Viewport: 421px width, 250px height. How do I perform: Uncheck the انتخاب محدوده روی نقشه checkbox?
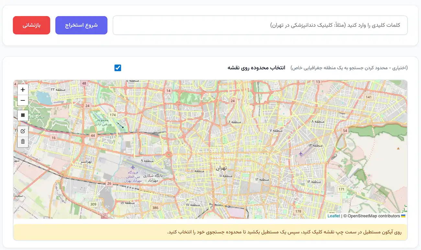tap(118, 68)
